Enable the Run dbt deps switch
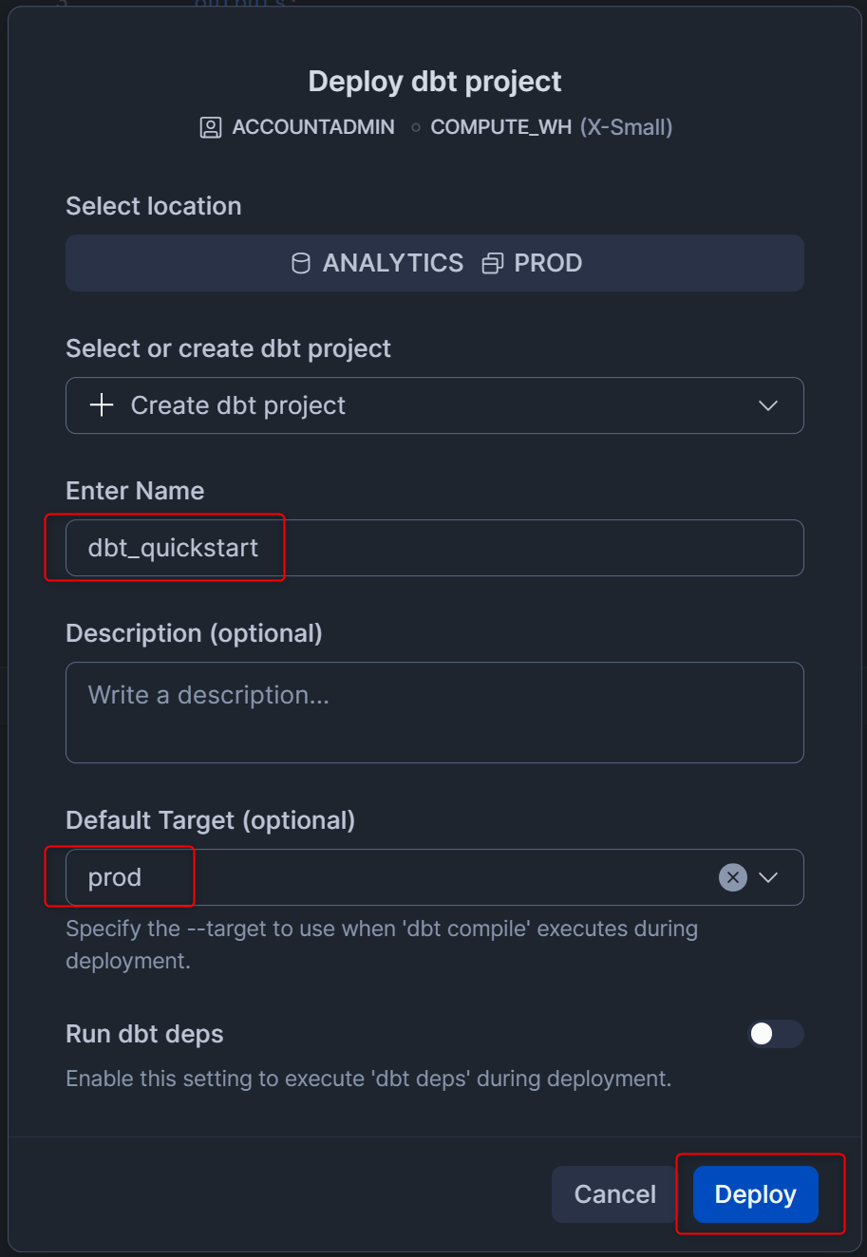 click(x=775, y=1034)
